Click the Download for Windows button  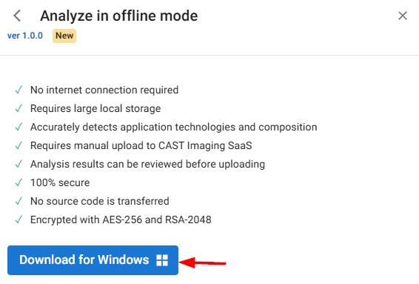93,260
